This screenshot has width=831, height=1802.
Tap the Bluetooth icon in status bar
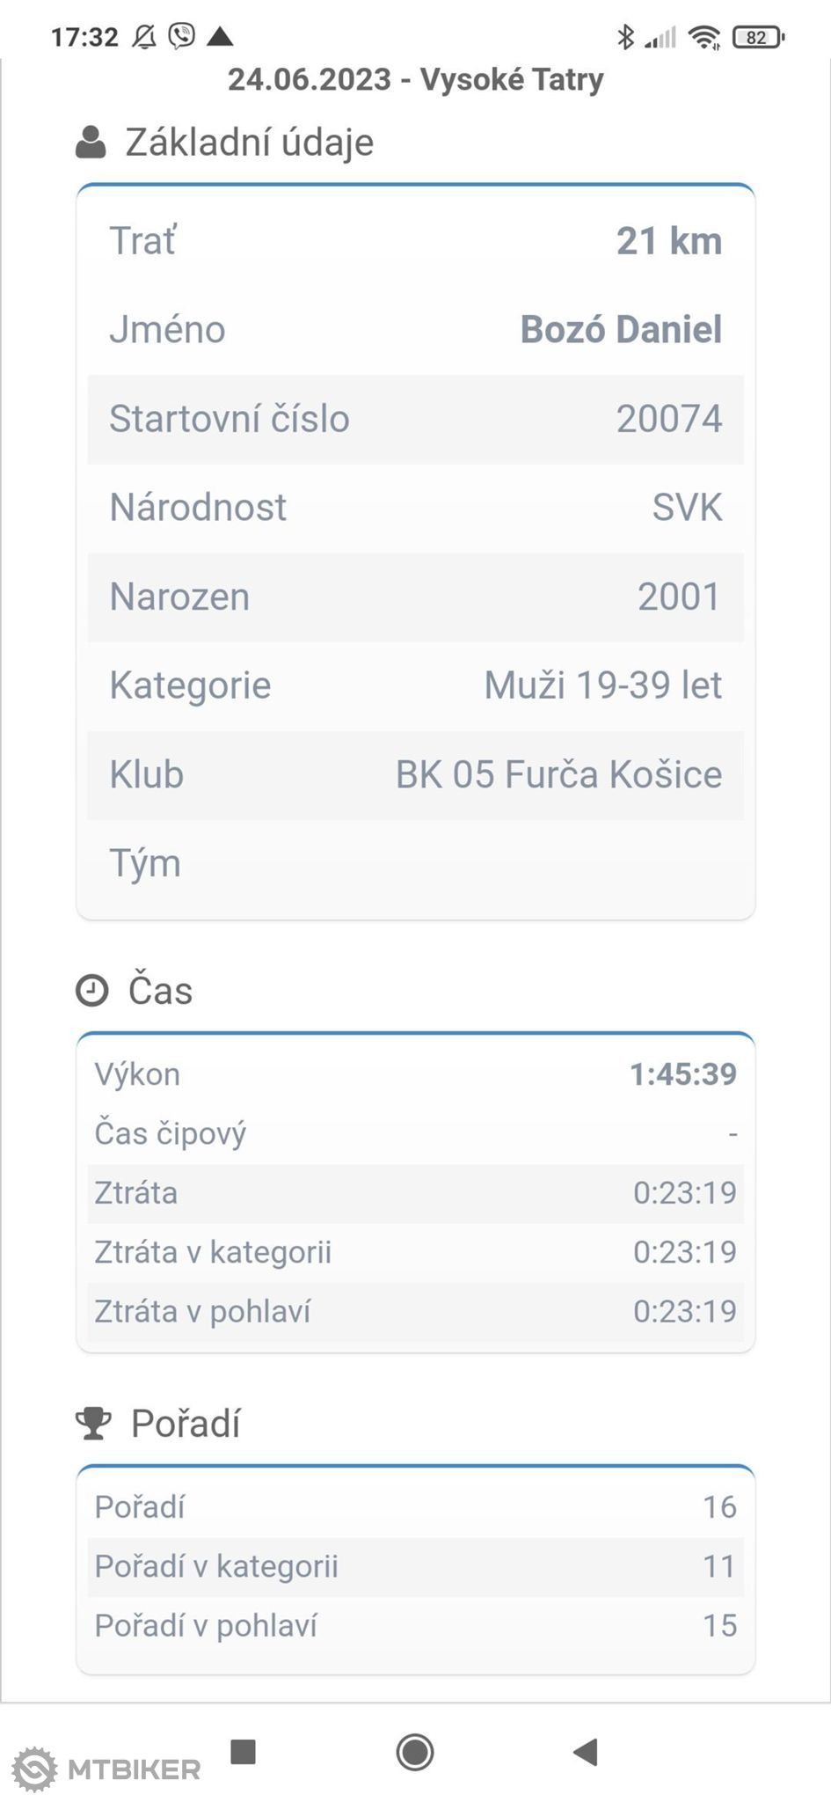pos(625,37)
